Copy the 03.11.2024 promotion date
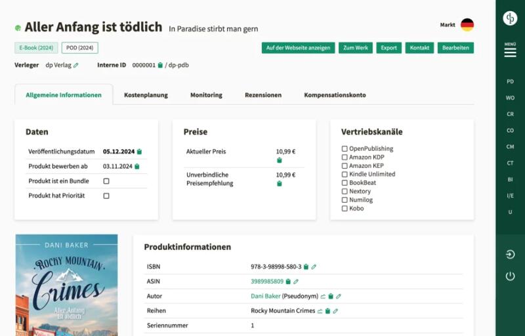Image resolution: width=525 pixels, height=336 pixels. point(137,166)
